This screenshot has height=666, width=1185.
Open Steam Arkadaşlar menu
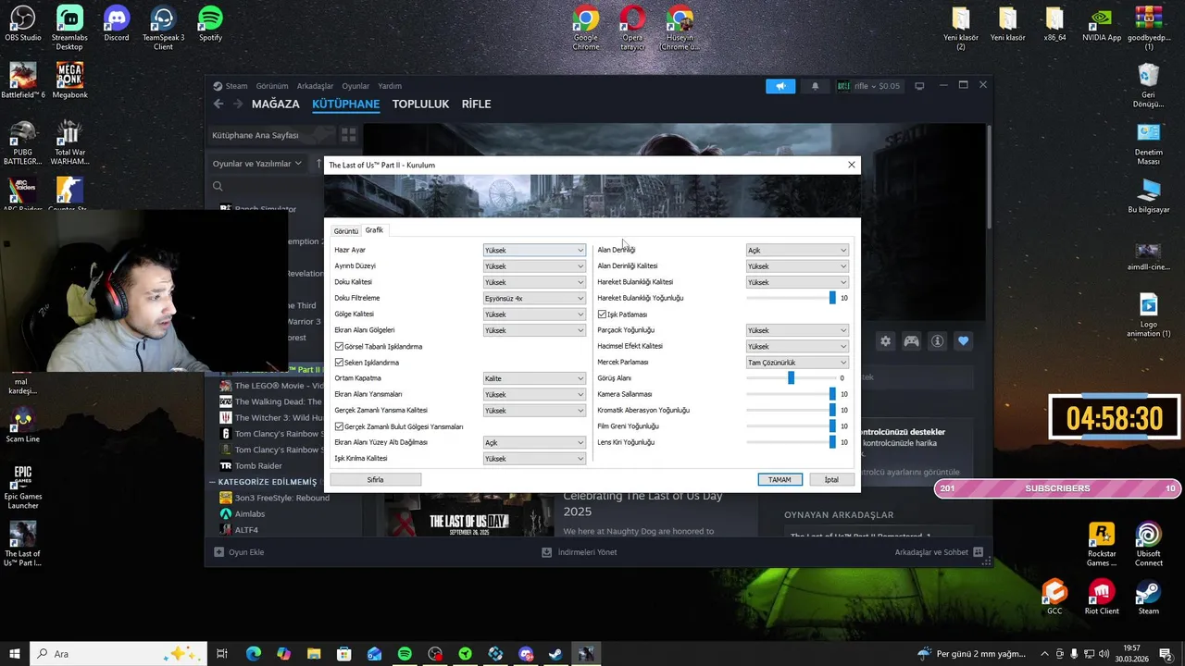pyautogui.click(x=315, y=86)
